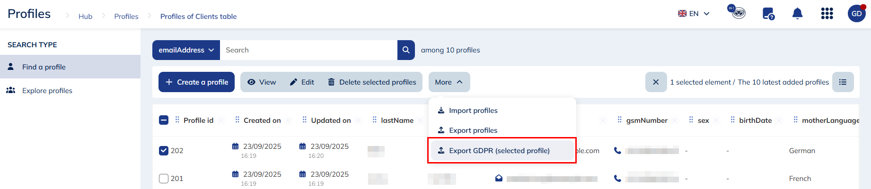Sort by the sex column header
Image resolution: width=871 pixels, height=189 pixels.
pos(703,120)
